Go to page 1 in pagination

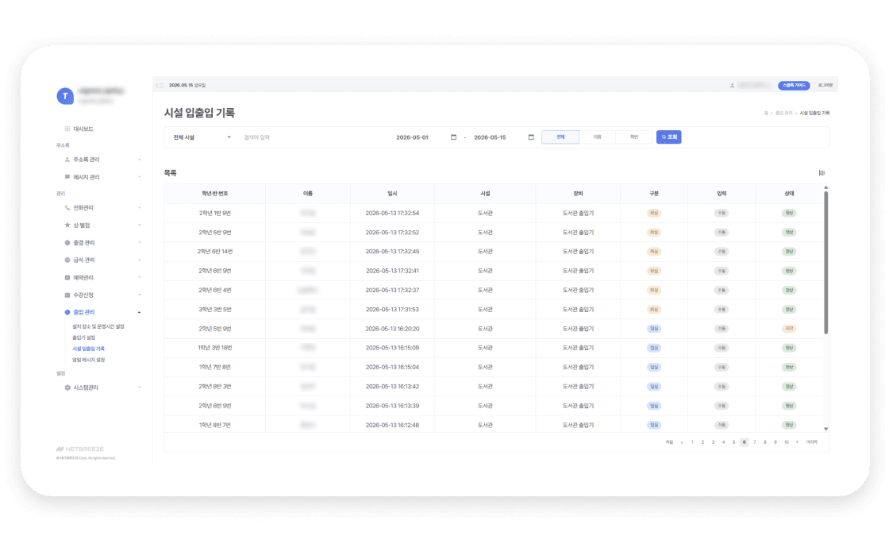pyautogui.click(x=692, y=442)
